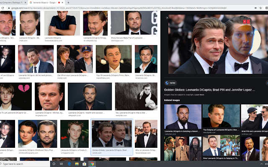Open the thumbnail captioned 'Who is Leonardo DiCap...'

(x=146, y=134)
